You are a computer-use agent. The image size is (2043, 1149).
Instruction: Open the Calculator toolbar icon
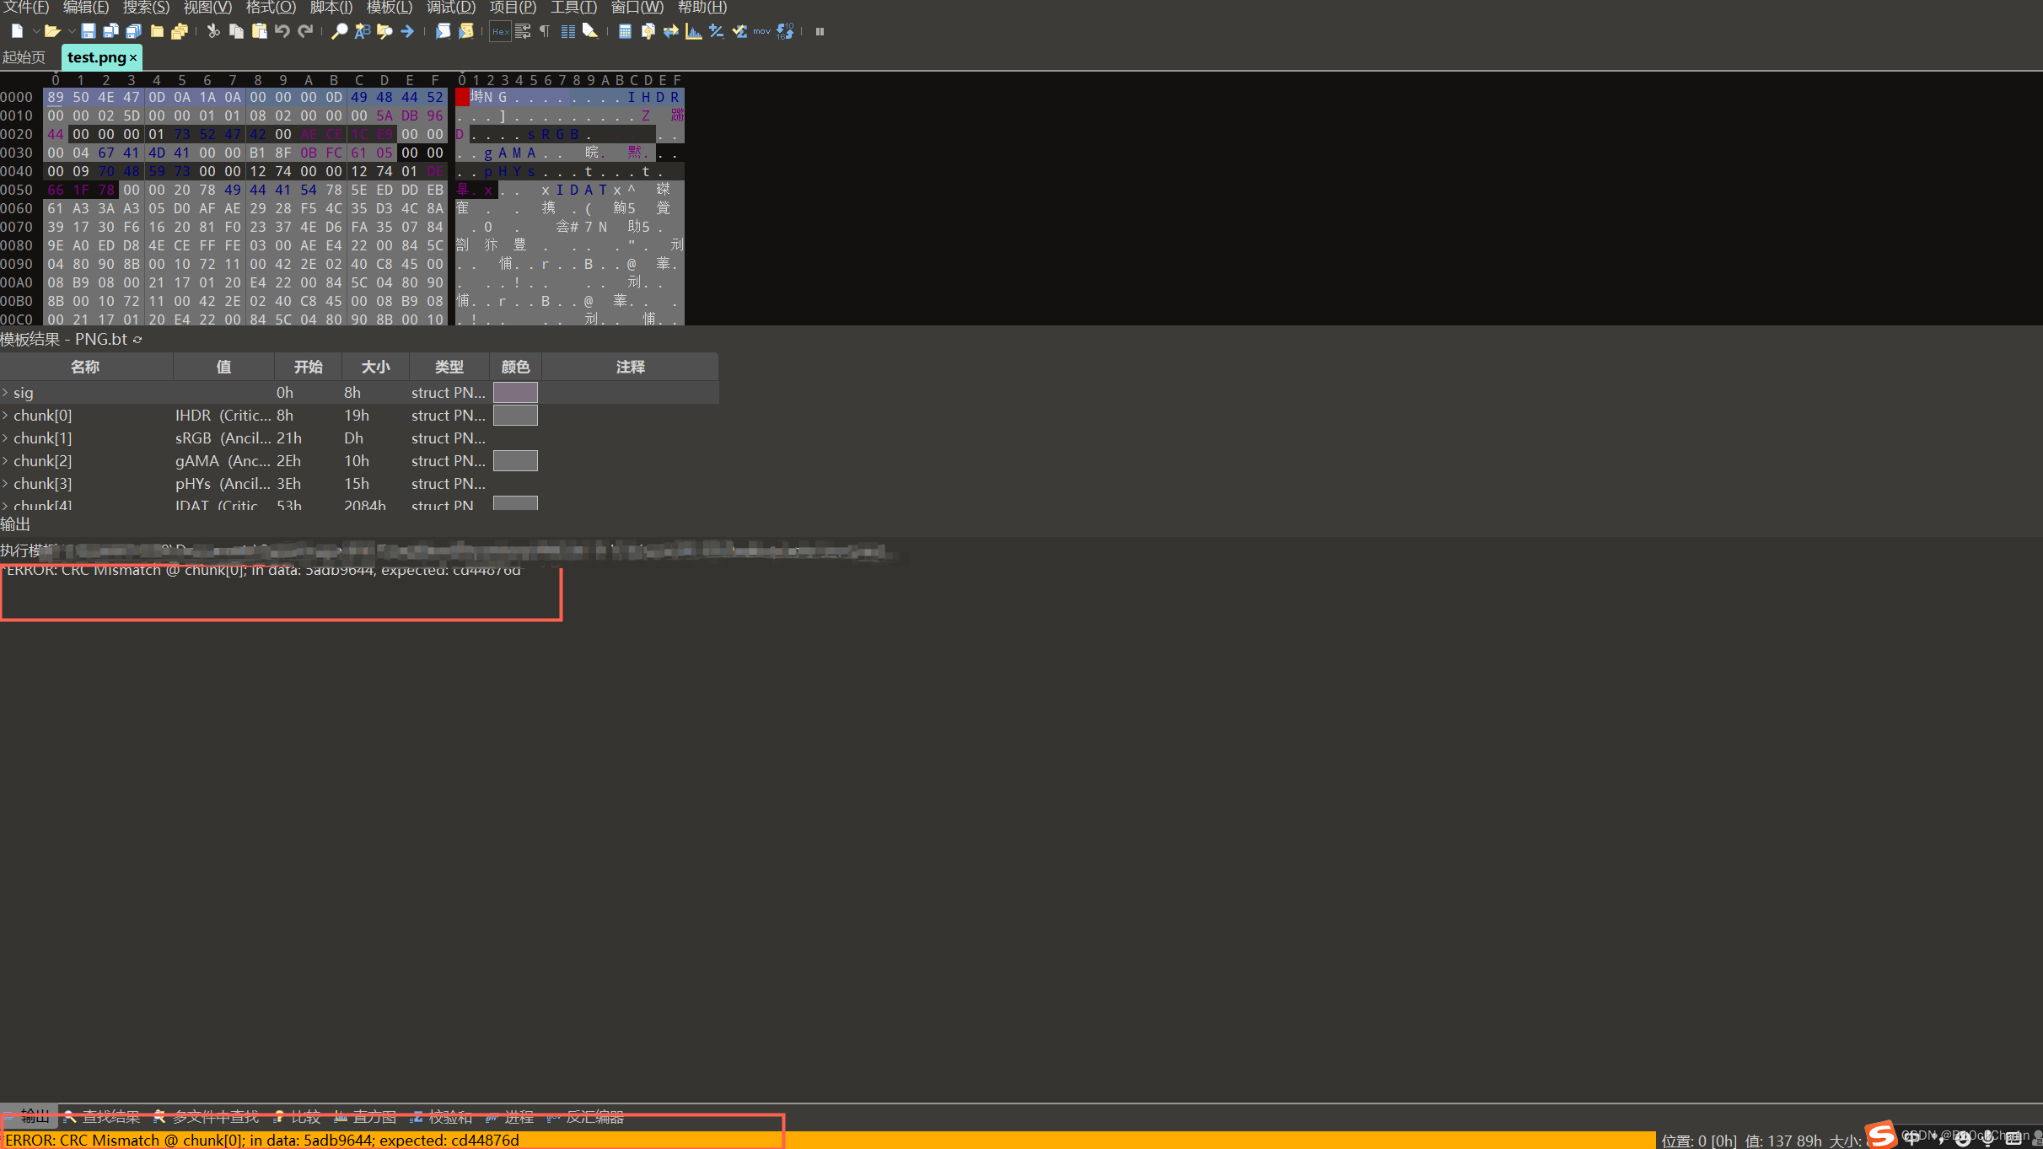(625, 31)
